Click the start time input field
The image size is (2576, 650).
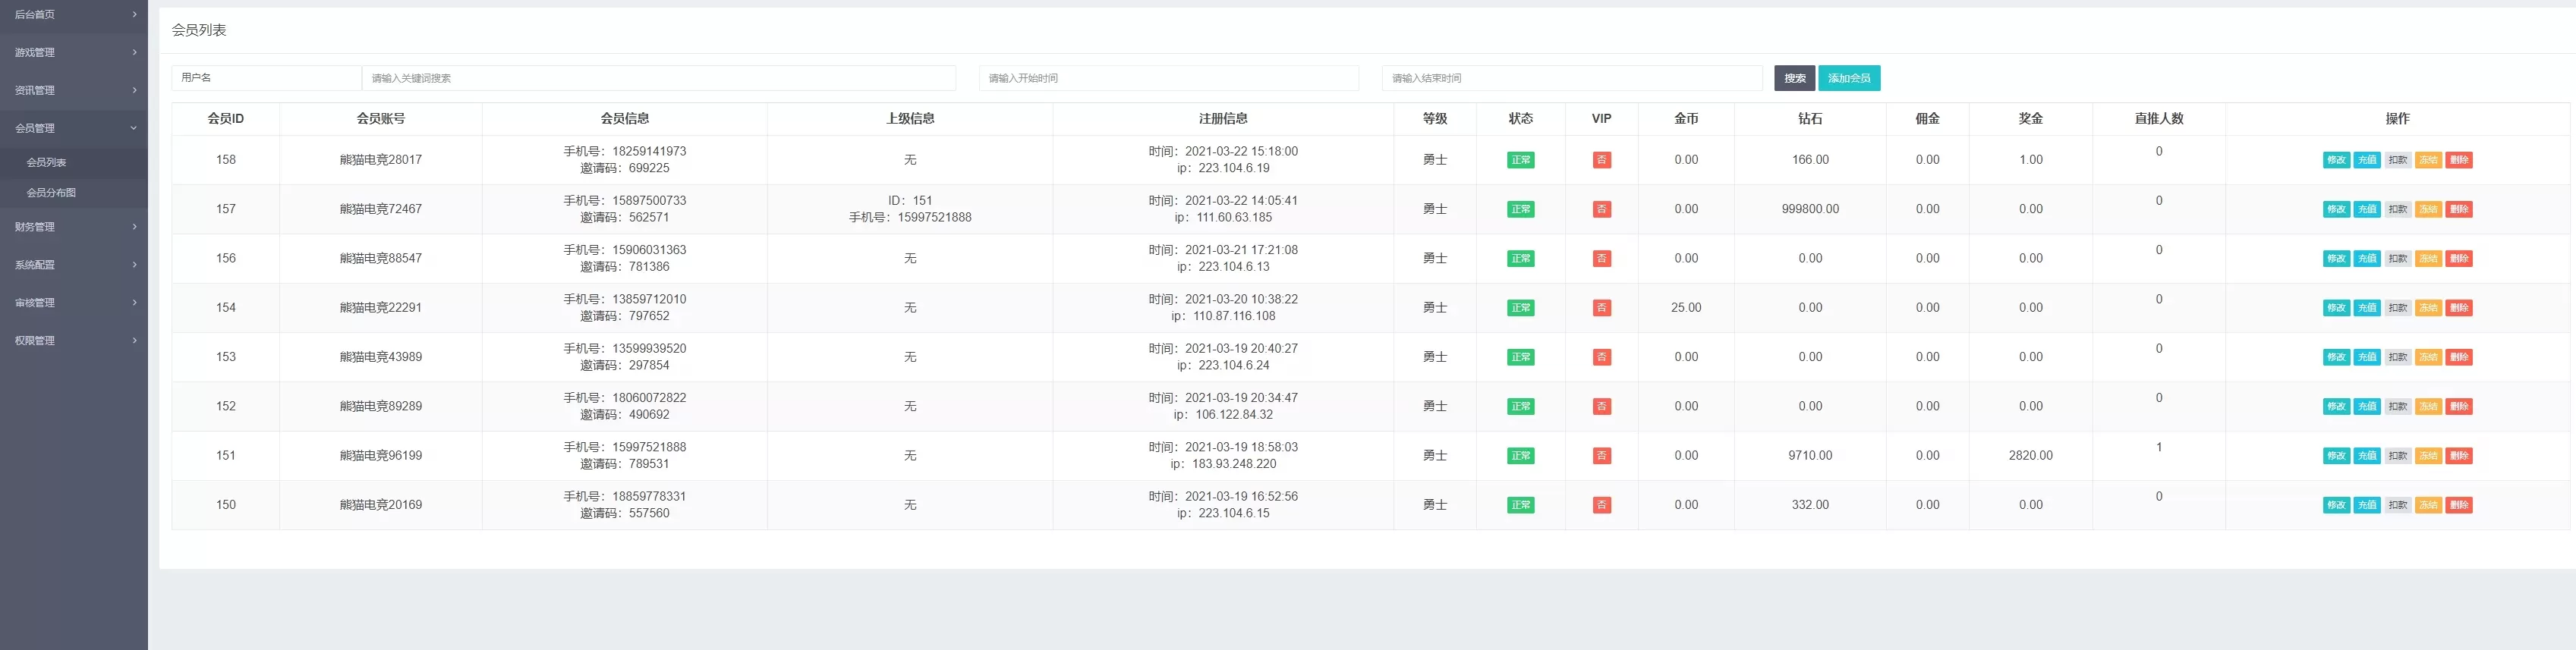pyautogui.click(x=1168, y=78)
